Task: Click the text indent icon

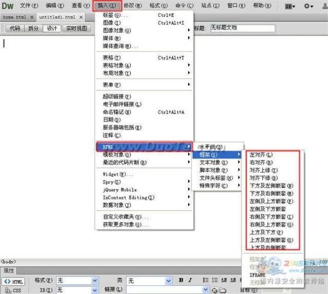Action: pyautogui.click(x=233, y=280)
